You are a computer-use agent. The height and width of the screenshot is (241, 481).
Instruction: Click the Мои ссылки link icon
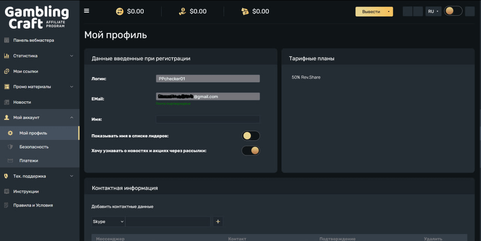click(7, 72)
